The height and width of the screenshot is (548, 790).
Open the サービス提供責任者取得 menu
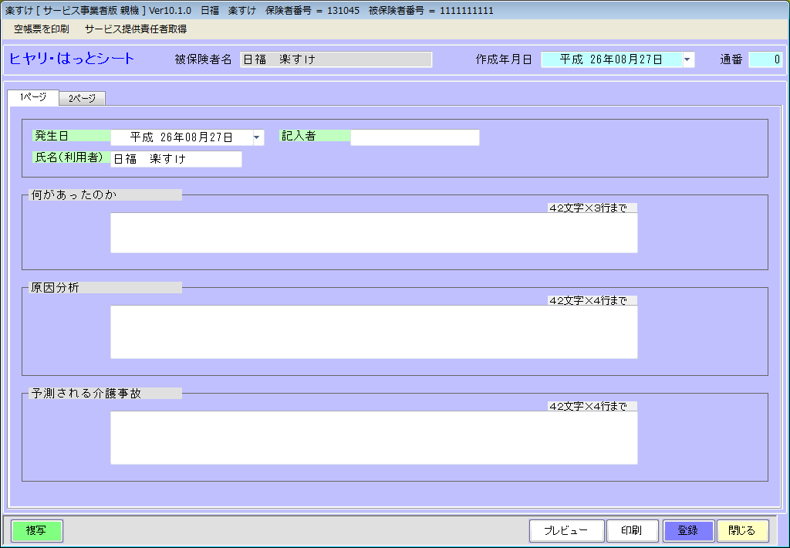point(136,29)
